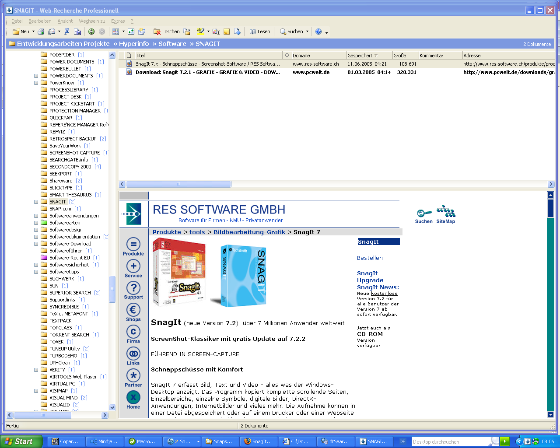Click the print icon in the toolbar
This screenshot has height=448, width=560.
(41, 31)
